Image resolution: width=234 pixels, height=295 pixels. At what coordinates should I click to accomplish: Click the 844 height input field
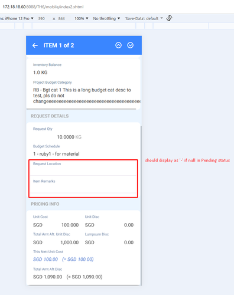[x=61, y=18]
